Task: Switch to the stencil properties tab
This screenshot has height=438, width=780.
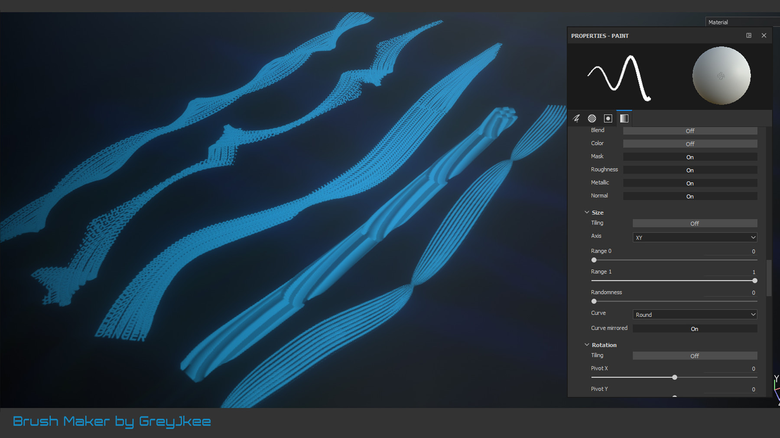Action: (608, 118)
